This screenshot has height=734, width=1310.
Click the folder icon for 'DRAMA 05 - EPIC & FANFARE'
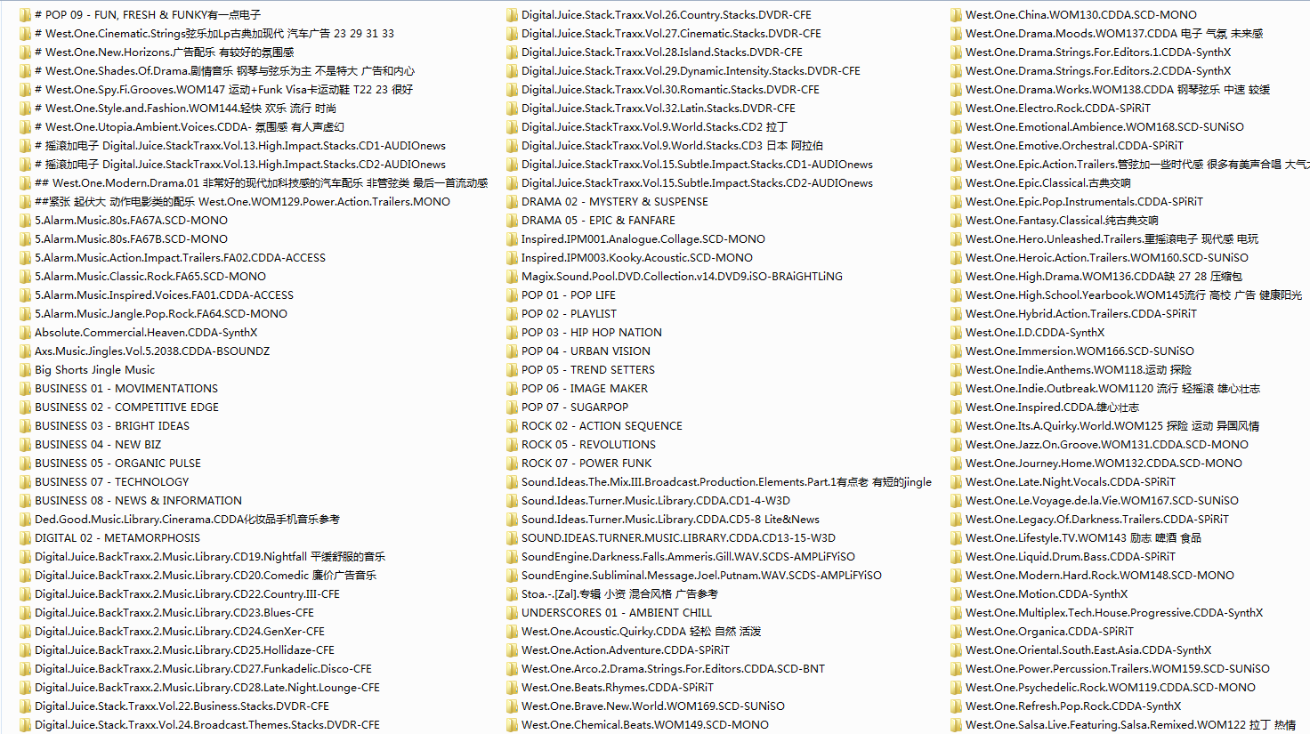click(x=512, y=221)
